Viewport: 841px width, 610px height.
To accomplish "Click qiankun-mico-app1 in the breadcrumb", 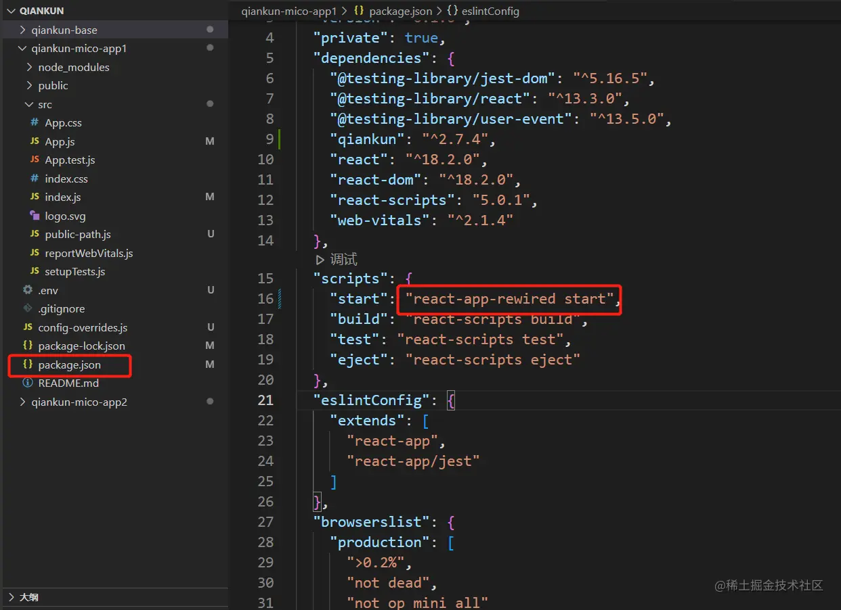I will (288, 11).
